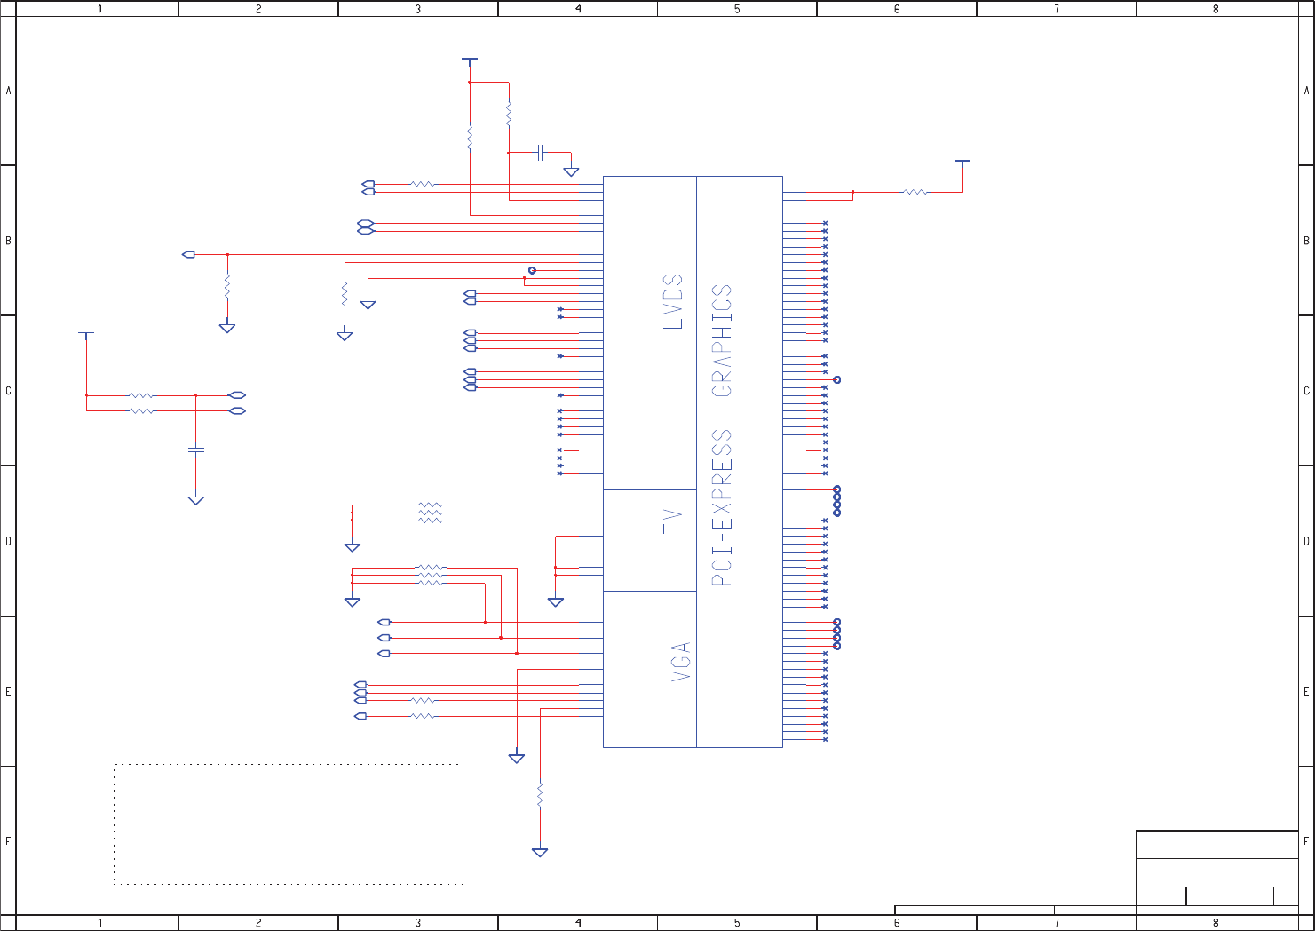
Task: Click zone number 8 on bottom border
Action: [1216, 923]
